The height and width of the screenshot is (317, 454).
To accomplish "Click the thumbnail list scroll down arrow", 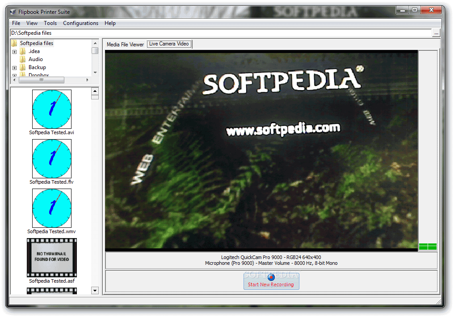I will pyautogui.click(x=95, y=290).
